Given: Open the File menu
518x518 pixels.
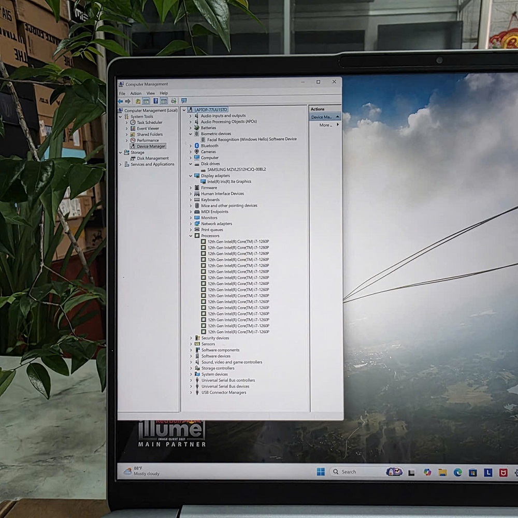Looking at the screenshot, I should 122,93.
